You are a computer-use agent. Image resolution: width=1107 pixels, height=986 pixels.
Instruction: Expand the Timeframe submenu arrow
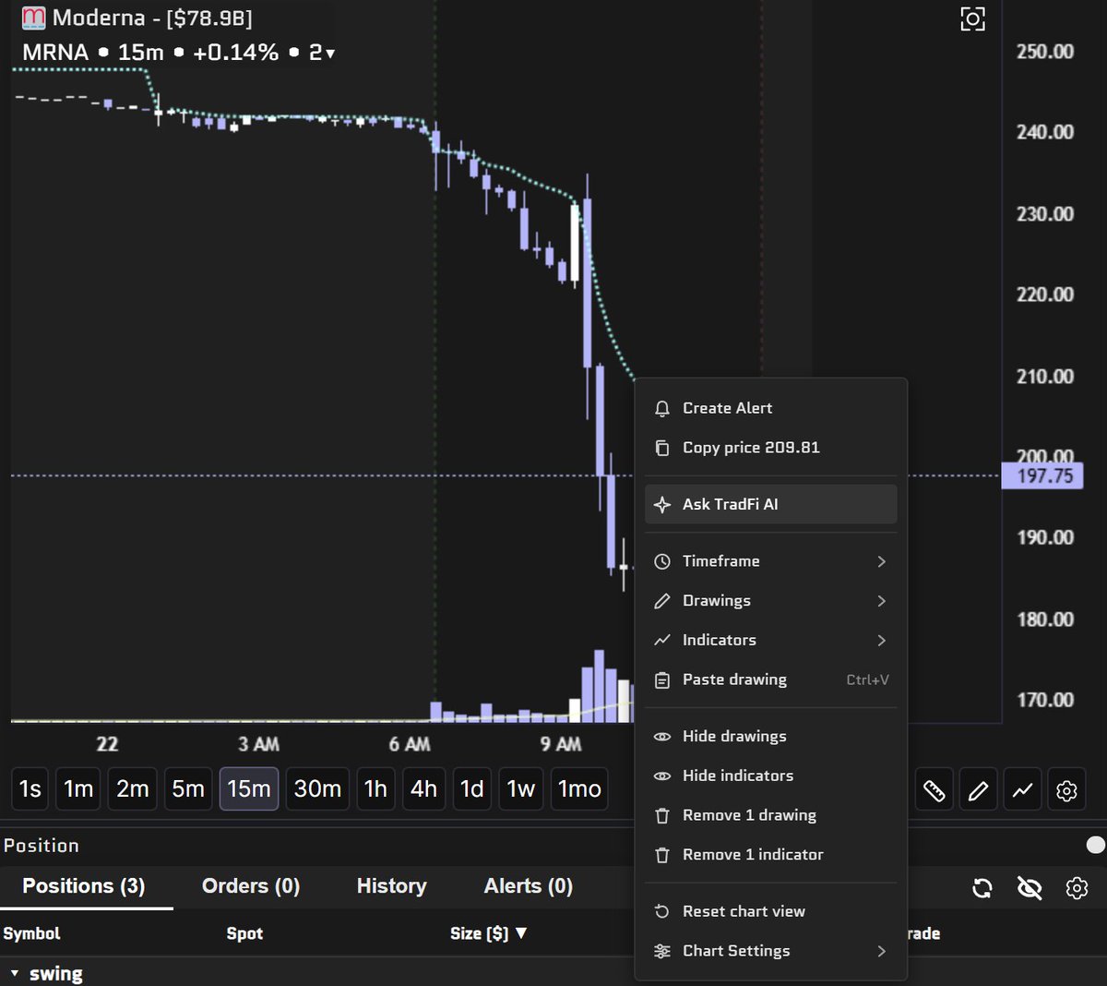(x=881, y=561)
